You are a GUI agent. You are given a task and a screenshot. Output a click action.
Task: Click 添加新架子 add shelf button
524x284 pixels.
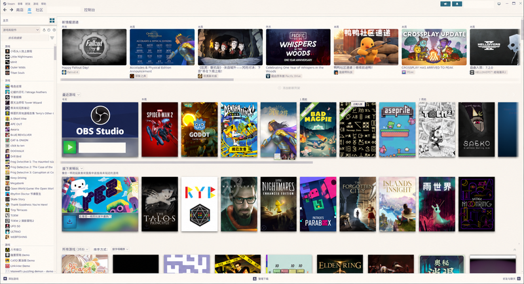click(289, 88)
